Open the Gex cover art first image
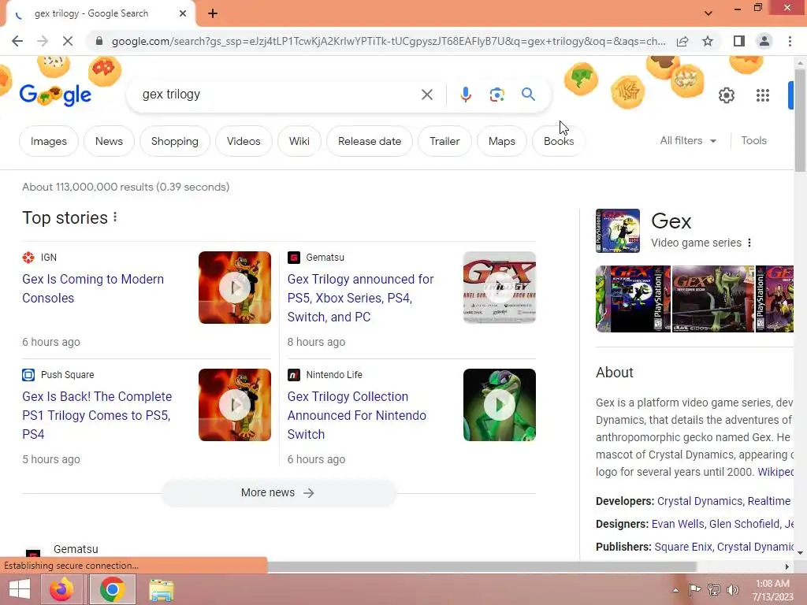Viewport: 807px width, 605px height. coord(633,299)
